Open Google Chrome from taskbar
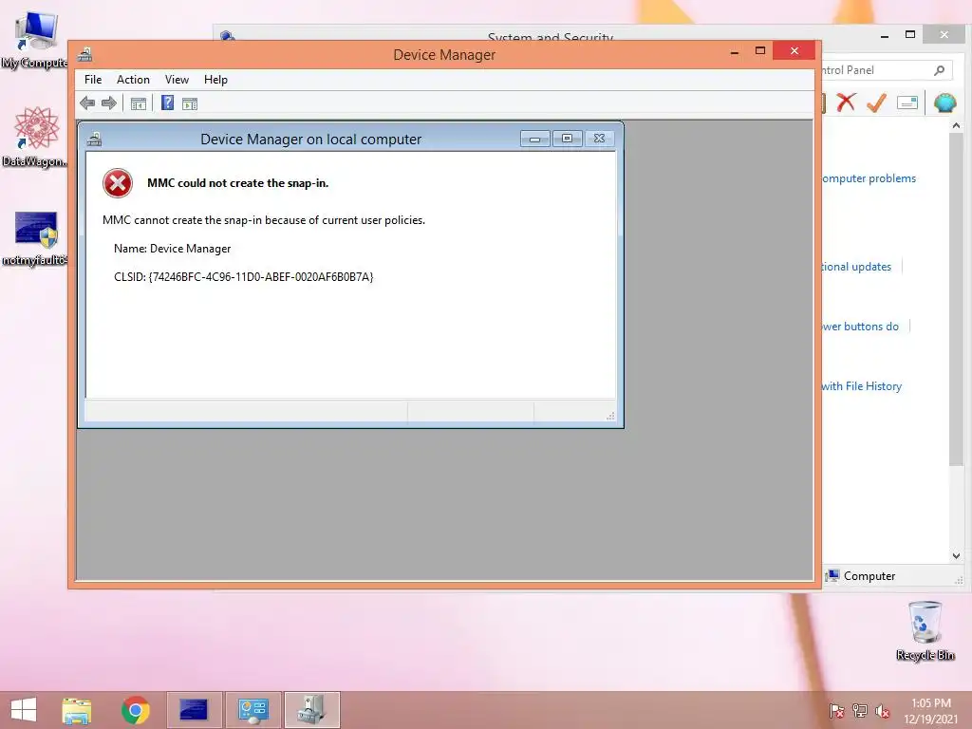 click(x=135, y=710)
